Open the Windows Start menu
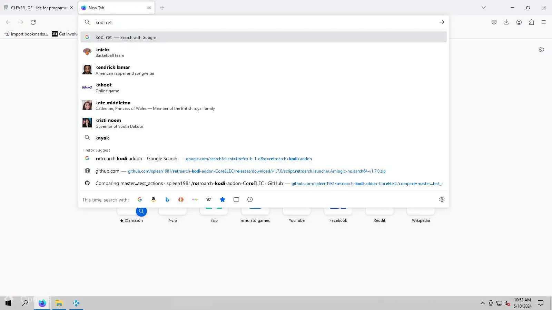 tap(8, 303)
